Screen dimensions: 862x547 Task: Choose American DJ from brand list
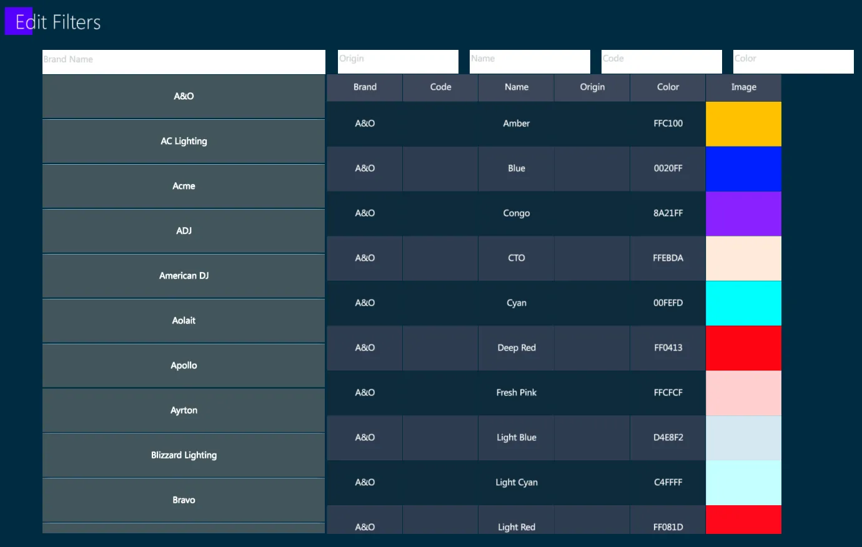tap(184, 276)
